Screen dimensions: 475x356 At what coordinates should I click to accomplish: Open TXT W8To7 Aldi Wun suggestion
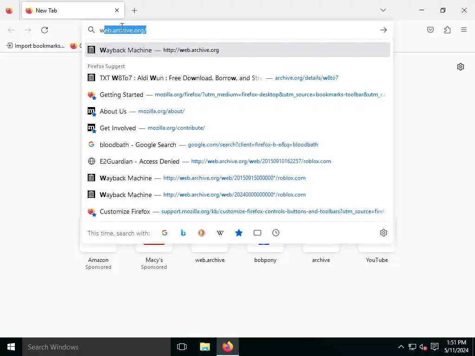pyautogui.click(x=237, y=78)
